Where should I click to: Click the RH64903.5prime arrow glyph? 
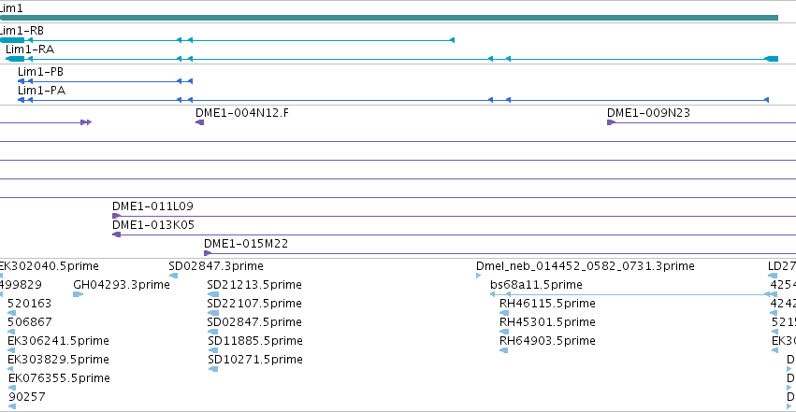503,350
